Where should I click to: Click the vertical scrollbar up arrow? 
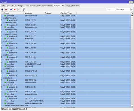tap(132, 16)
